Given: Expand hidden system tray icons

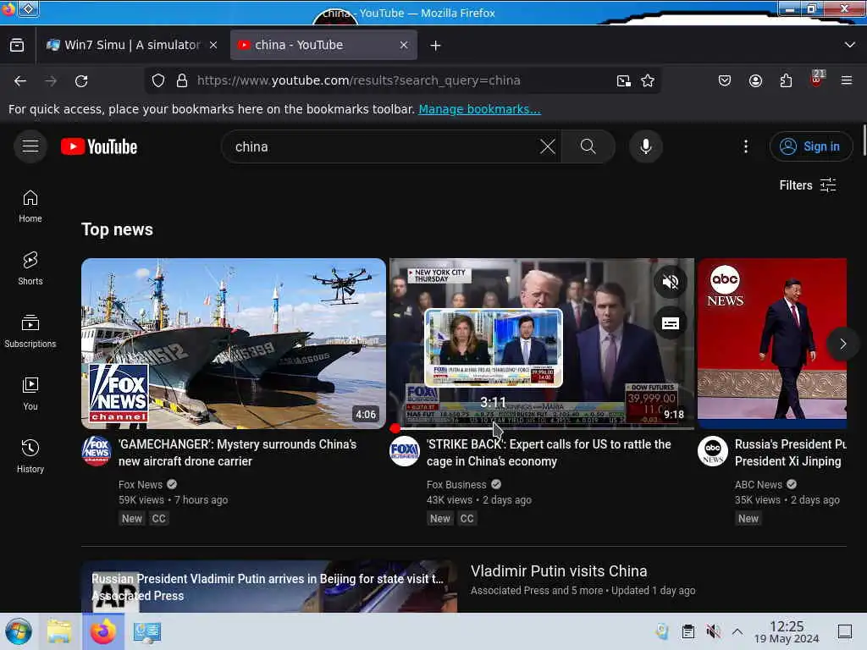Looking at the screenshot, I should coord(737,631).
